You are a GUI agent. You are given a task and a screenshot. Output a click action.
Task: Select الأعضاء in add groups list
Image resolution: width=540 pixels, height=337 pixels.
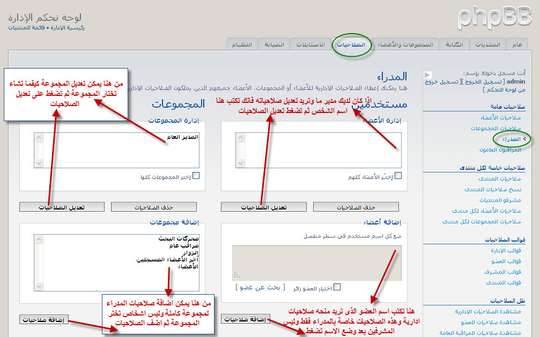point(188,266)
